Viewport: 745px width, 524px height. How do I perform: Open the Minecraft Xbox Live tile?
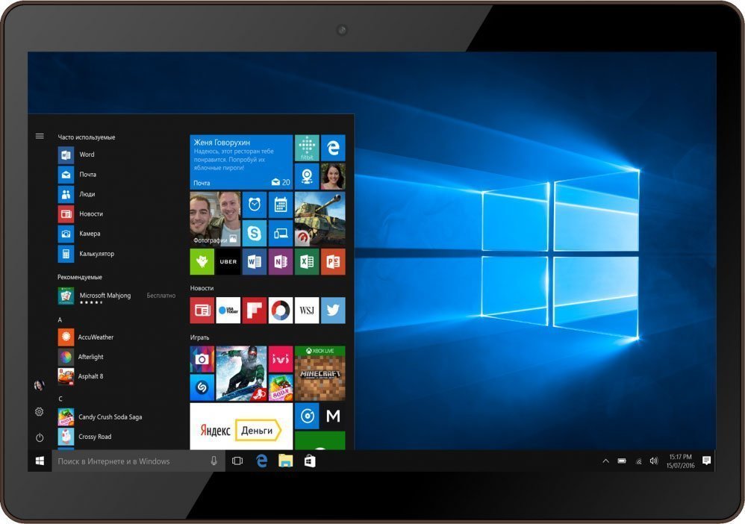tap(319, 373)
